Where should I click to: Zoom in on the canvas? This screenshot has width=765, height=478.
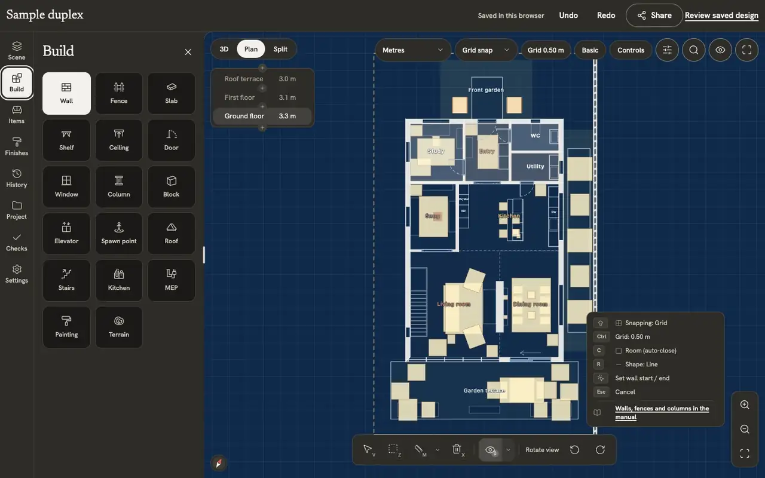tap(745, 405)
